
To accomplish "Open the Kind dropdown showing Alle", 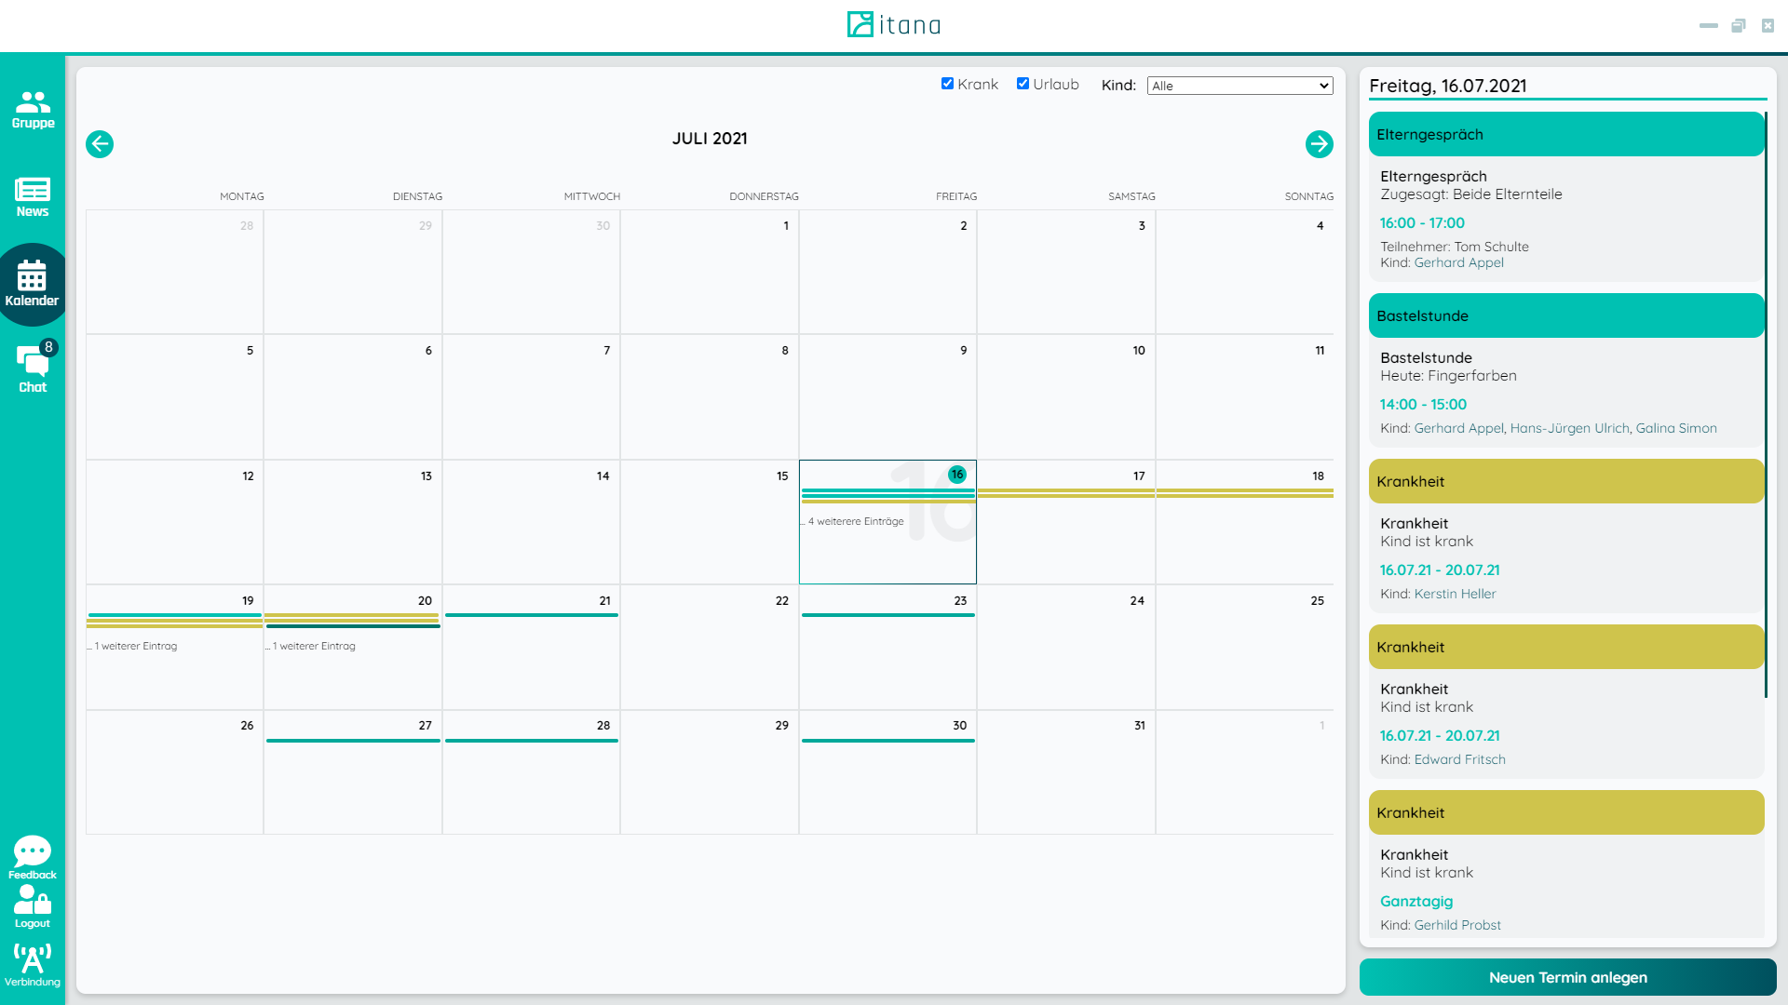I will click(x=1239, y=86).
